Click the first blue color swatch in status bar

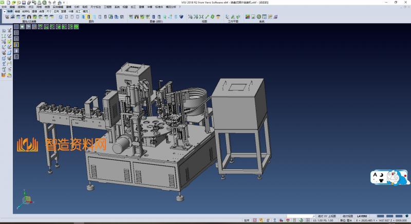tap(381, 216)
